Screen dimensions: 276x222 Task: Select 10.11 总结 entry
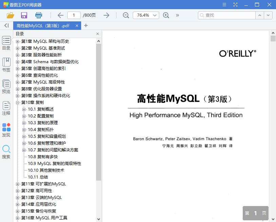pyautogui.click(x=38, y=177)
